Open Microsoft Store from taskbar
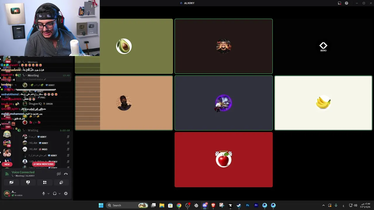The height and width of the screenshot is (210, 374). click(170, 205)
